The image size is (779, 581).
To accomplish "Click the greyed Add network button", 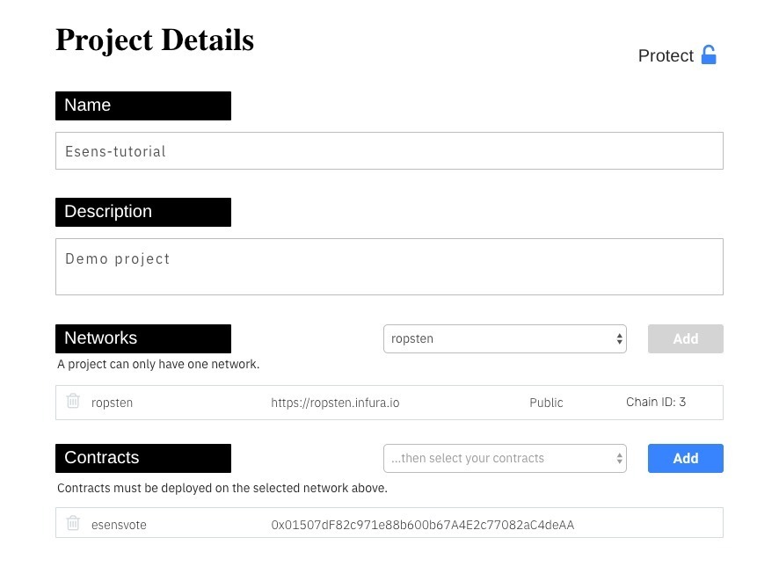I will click(x=685, y=338).
